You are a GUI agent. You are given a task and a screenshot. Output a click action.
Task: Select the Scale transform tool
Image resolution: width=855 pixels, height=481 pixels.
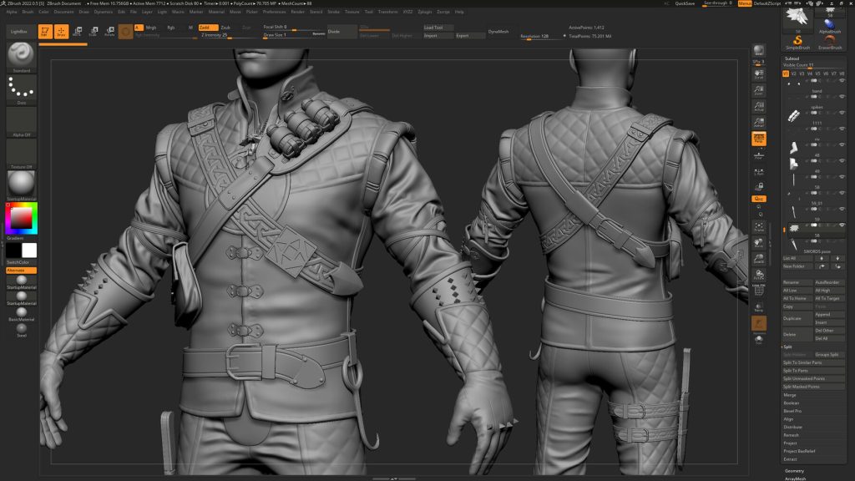tap(94, 32)
